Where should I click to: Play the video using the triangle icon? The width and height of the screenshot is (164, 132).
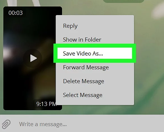tap(33, 58)
